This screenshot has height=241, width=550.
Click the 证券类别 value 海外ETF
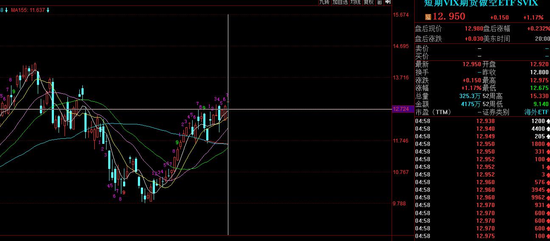click(x=537, y=112)
